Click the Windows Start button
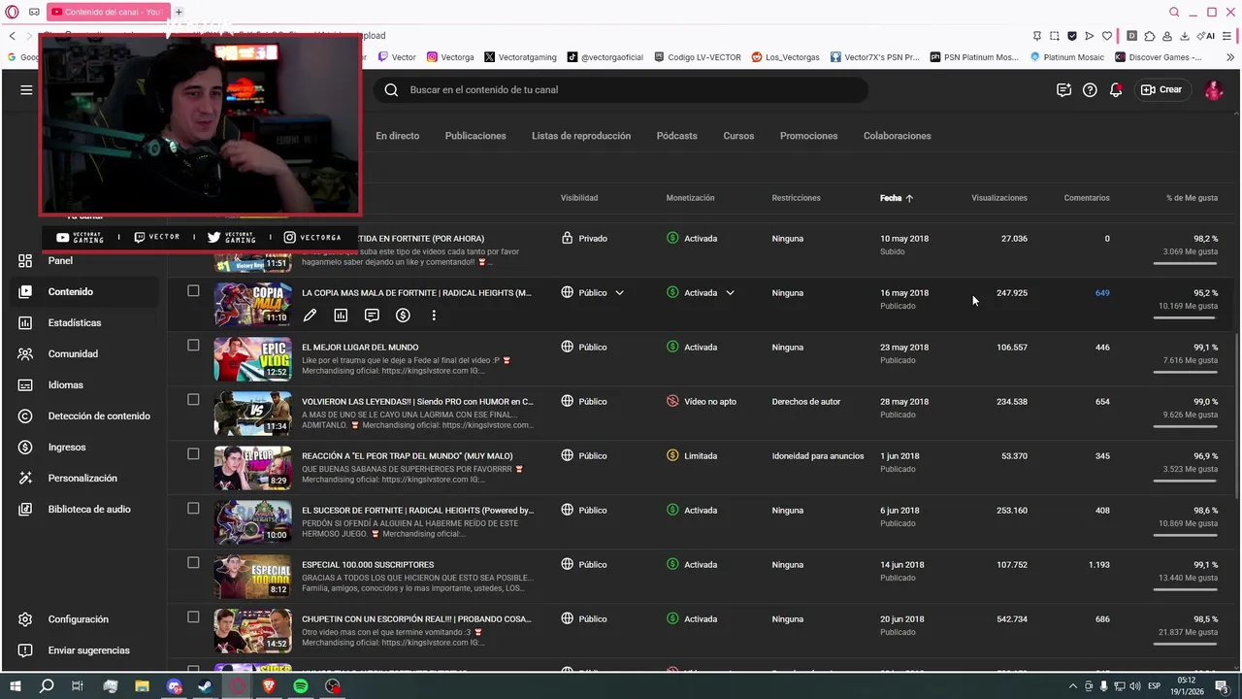The width and height of the screenshot is (1242, 699). (16, 686)
